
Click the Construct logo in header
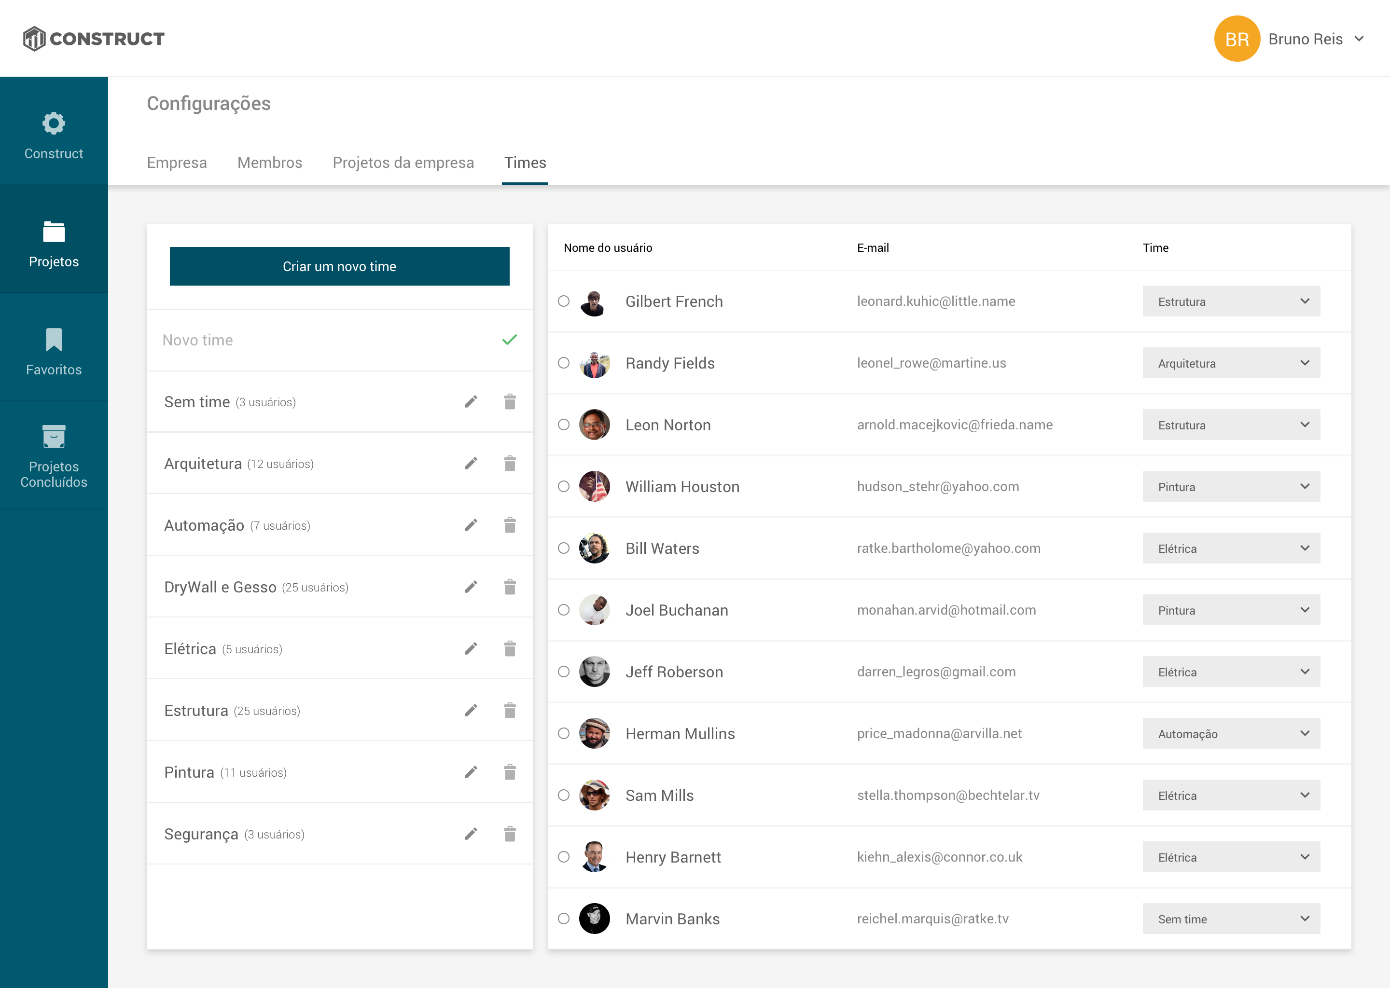pos(94,39)
